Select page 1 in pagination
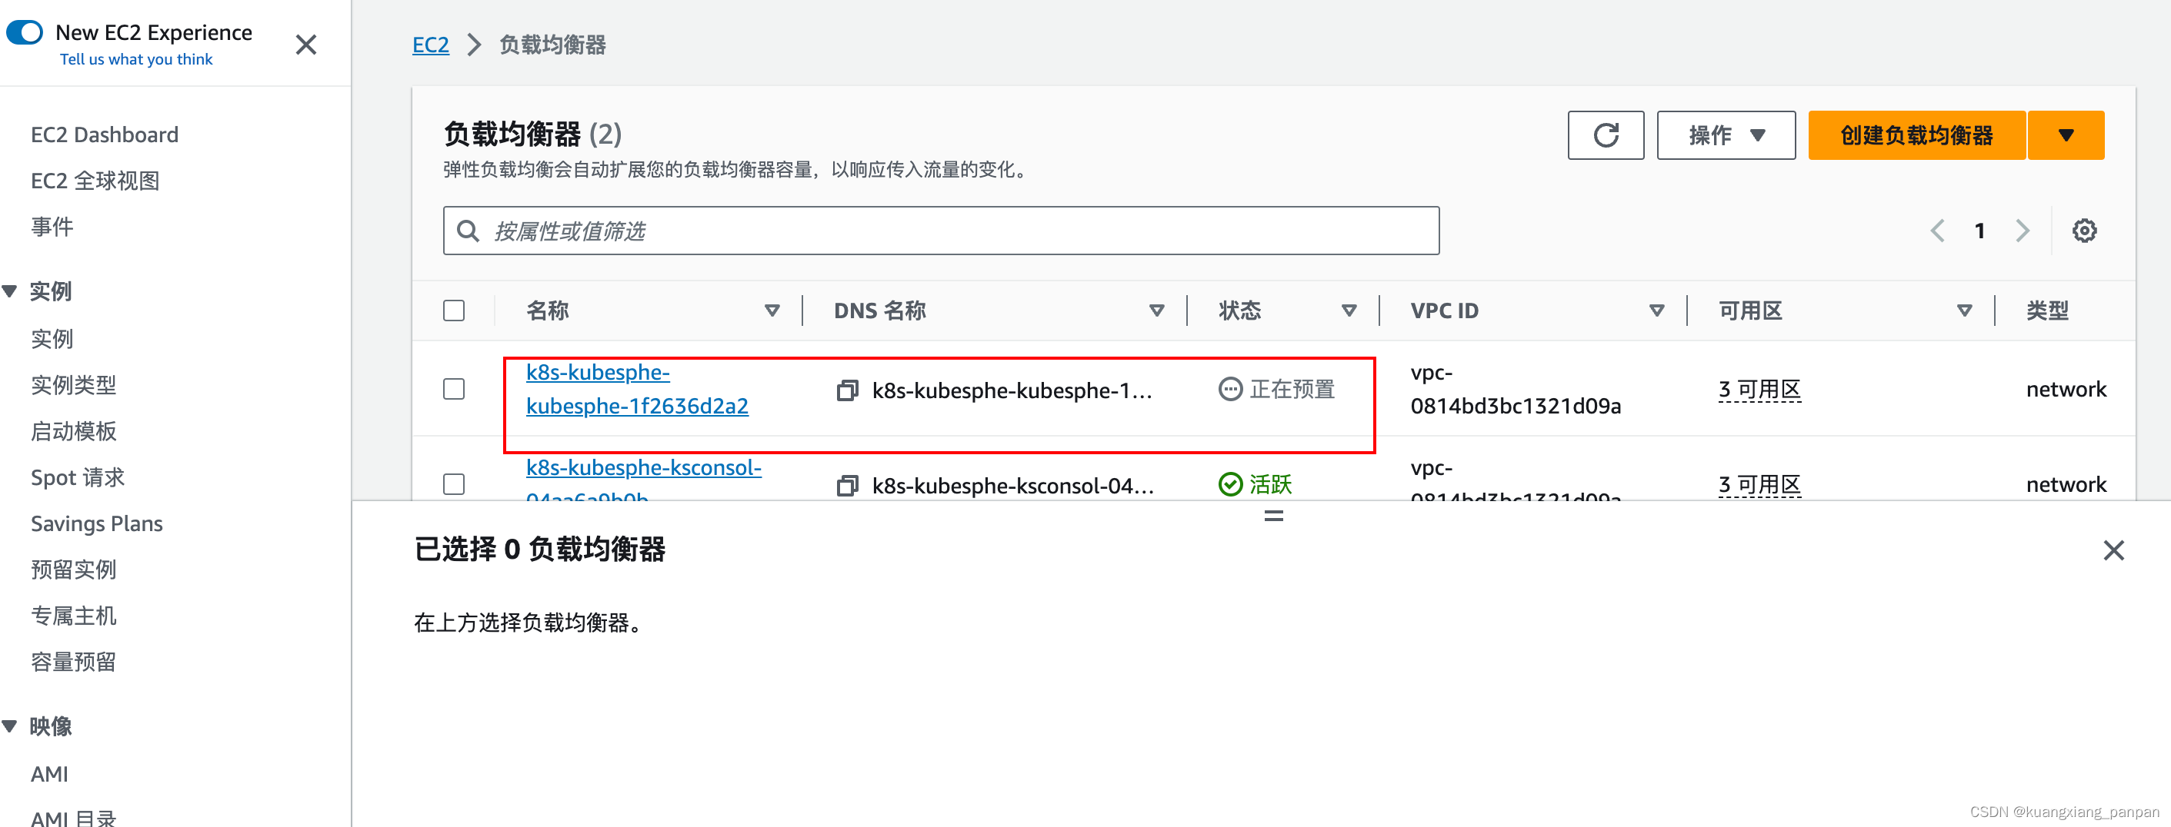Image resolution: width=2171 pixels, height=827 pixels. 1979,231
